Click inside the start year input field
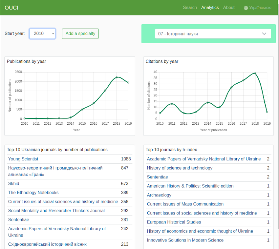 point(41,33)
